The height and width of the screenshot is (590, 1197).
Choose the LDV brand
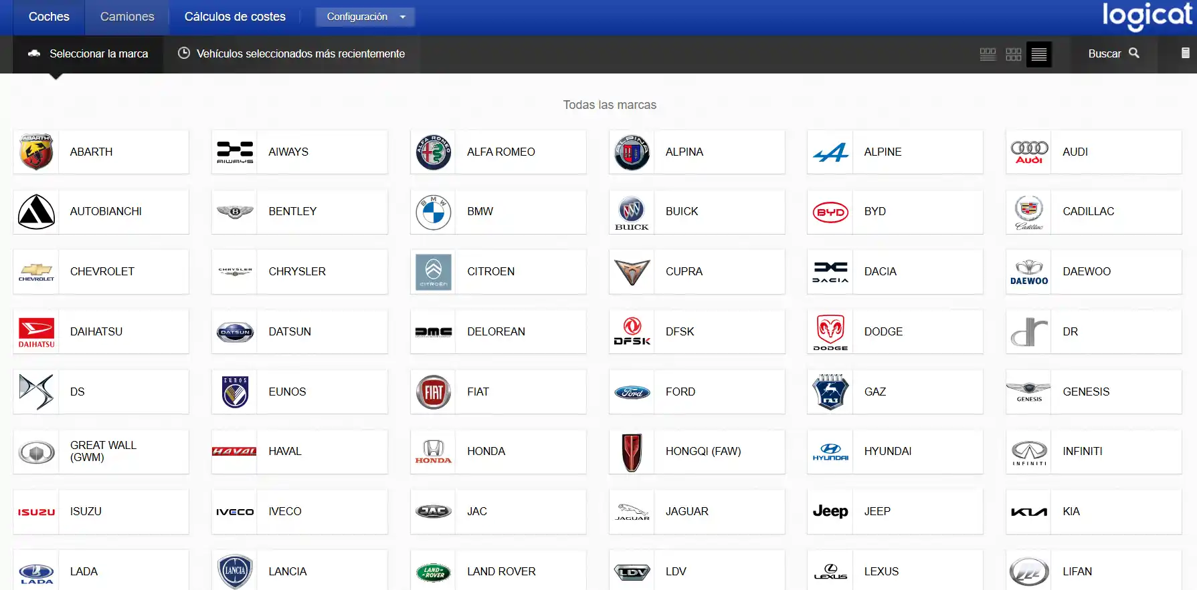coord(697,571)
